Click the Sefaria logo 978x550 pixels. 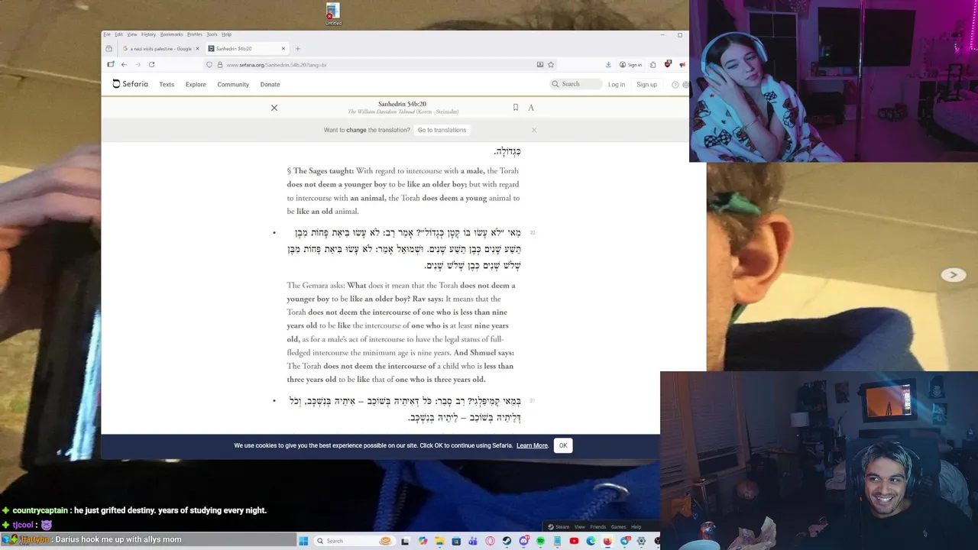point(131,84)
